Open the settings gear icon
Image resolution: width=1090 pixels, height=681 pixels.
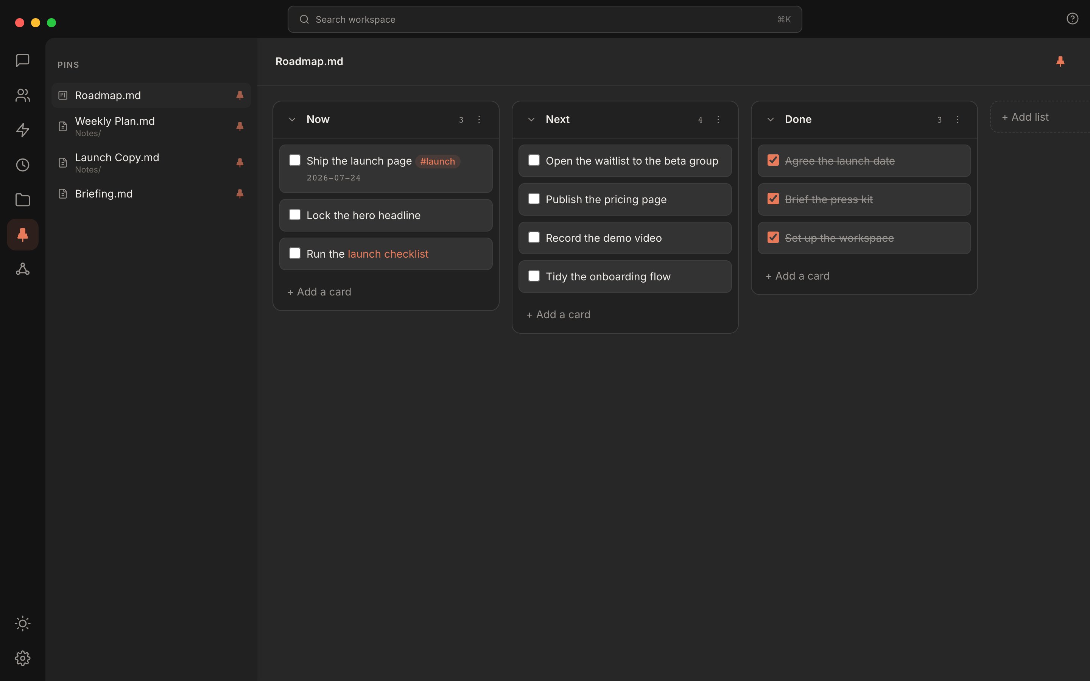pyautogui.click(x=23, y=658)
